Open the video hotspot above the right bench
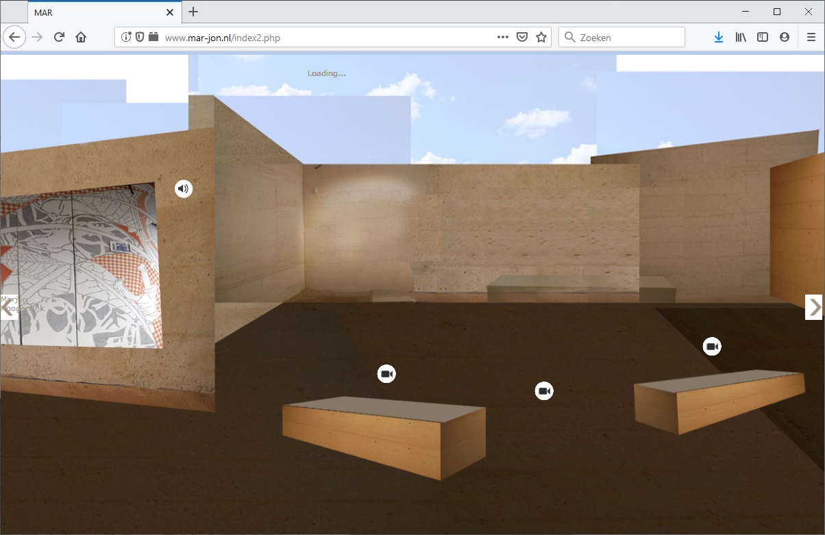This screenshot has height=535, width=825. coord(713,347)
